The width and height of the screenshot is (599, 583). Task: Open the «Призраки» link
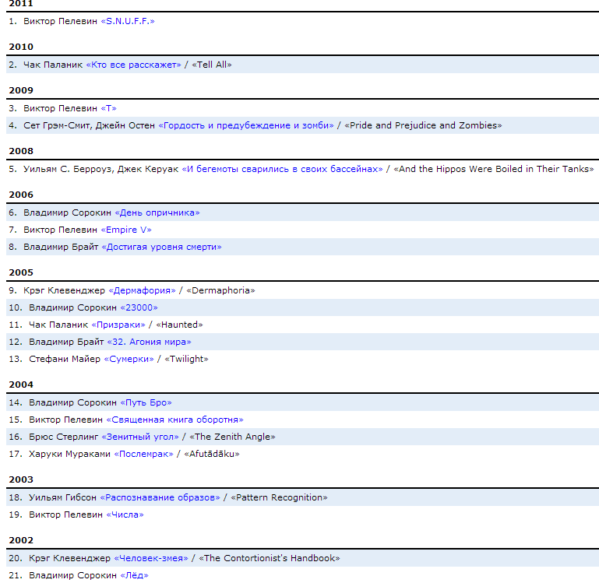118,325
